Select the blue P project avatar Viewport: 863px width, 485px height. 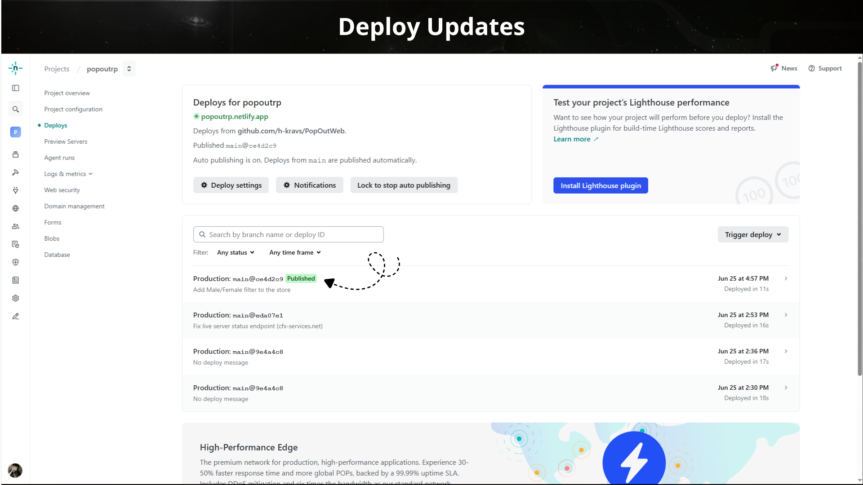(x=15, y=132)
